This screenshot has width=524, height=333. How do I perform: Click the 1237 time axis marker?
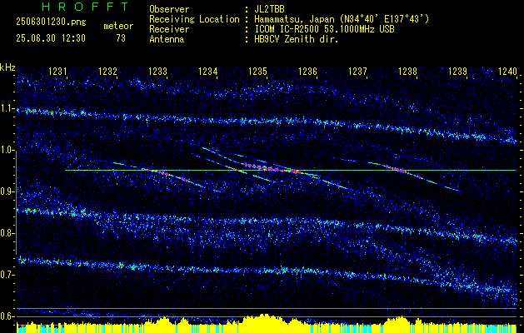357,71
